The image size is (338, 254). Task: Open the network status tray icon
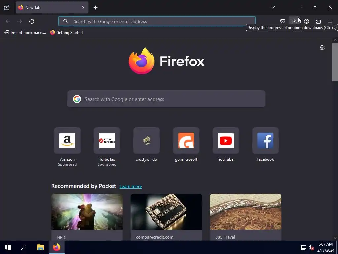(303, 247)
